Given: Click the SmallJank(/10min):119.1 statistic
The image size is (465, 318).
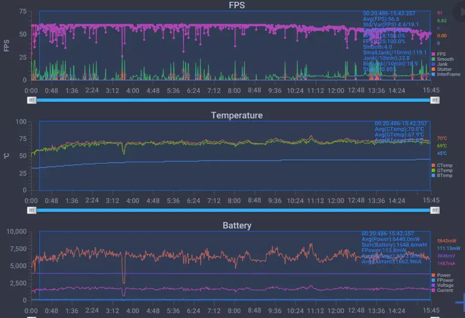Looking at the screenshot, I should [x=395, y=53].
